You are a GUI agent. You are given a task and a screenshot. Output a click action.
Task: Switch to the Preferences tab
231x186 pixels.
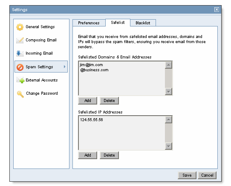(89, 23)
